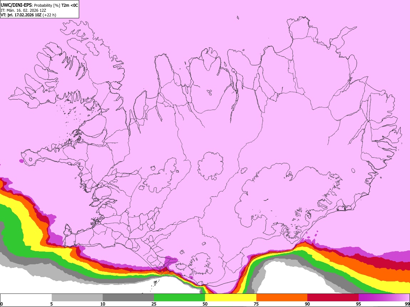The image size is (410, 307).
Task: Click the legend label '95'
Action: 359,304
